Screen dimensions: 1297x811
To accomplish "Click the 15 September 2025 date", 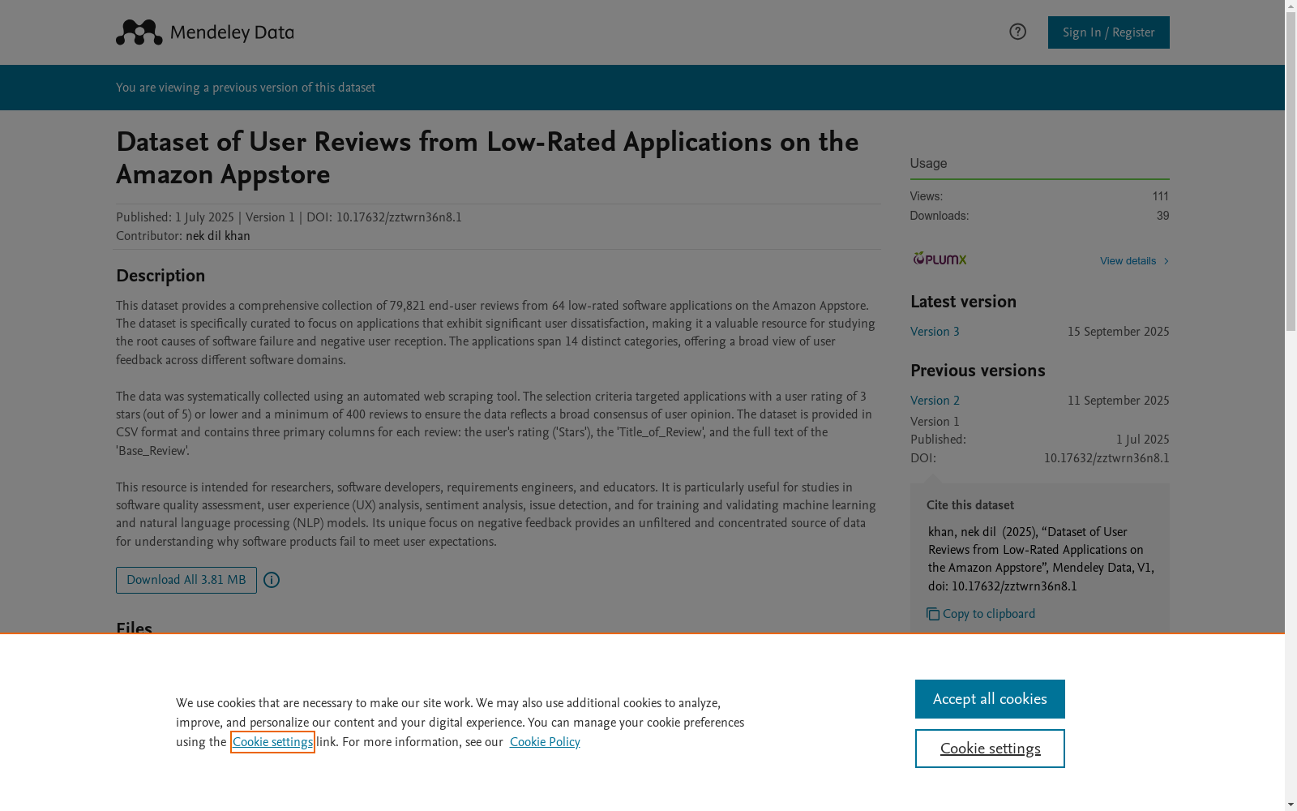I will coord(1119,332).
